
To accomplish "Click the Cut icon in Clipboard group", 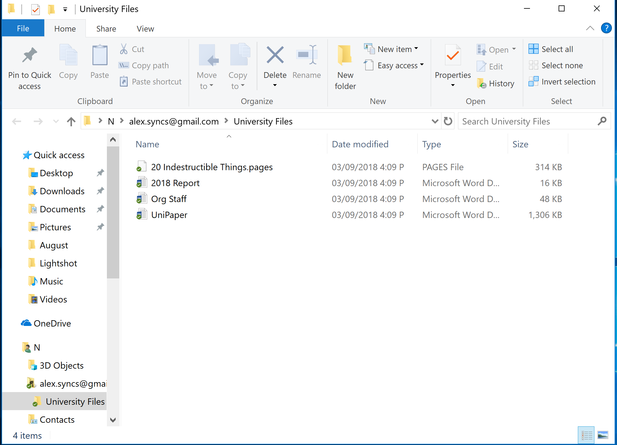I will [123, 49].
